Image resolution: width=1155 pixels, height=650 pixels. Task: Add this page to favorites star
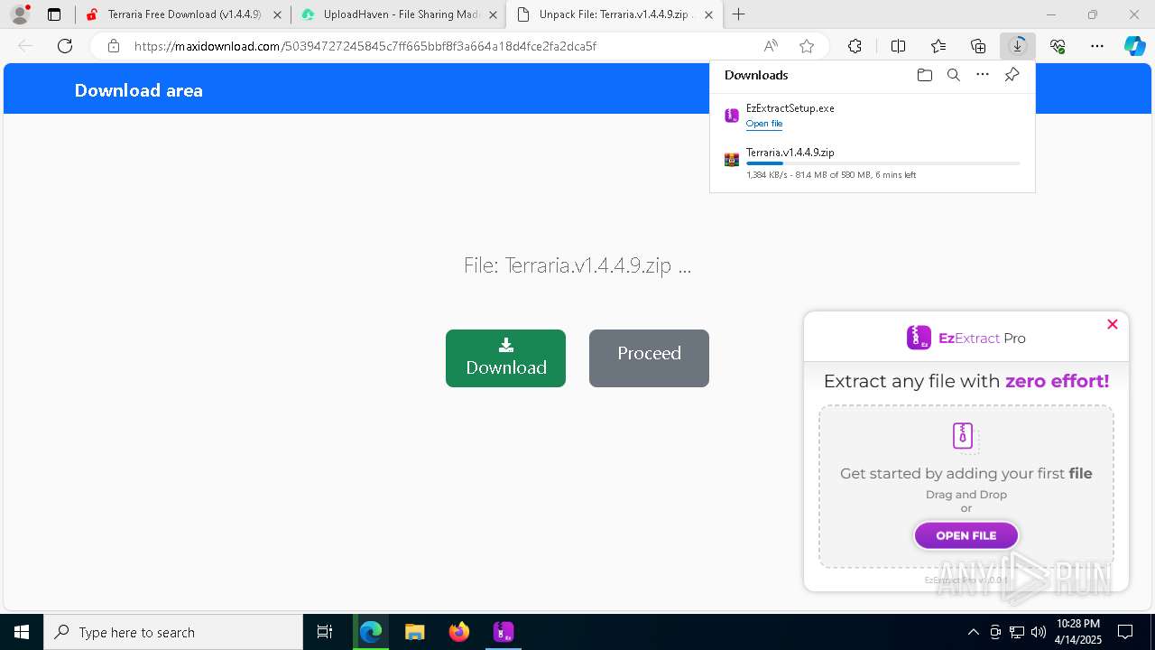[x=807, y=46]
